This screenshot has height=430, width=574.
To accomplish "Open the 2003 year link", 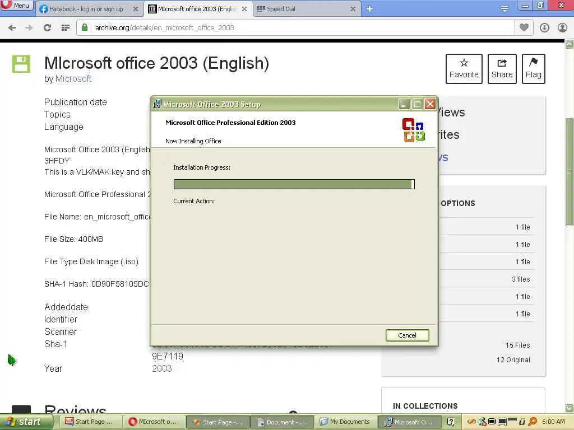I will [162, 368].
